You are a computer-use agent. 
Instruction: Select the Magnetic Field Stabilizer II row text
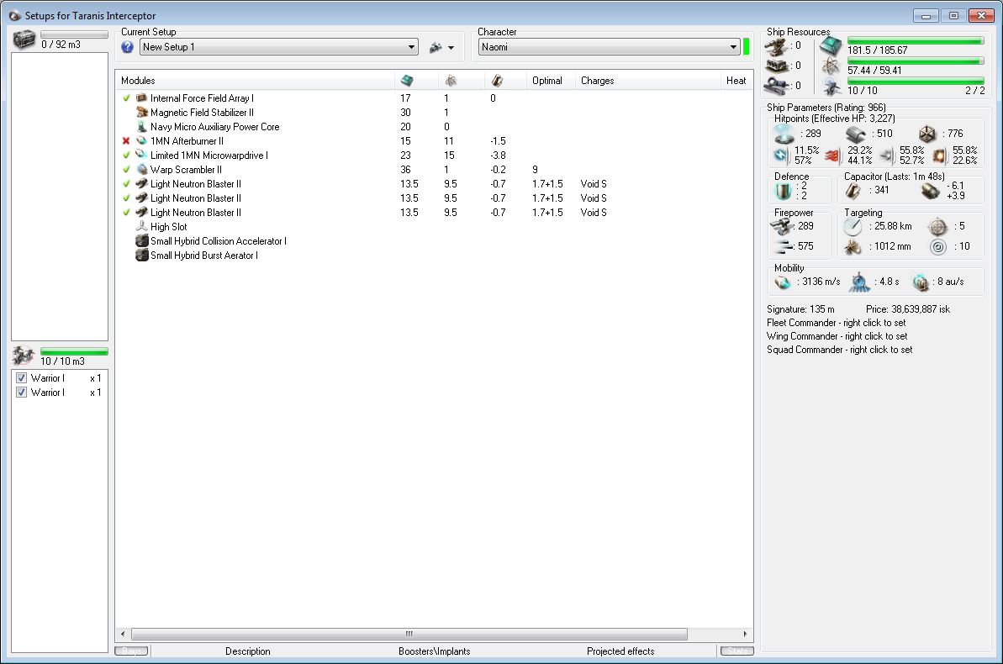point(202,113)
